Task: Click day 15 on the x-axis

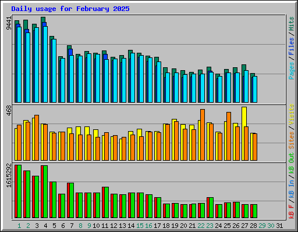Action: click(x=140, y=226)
